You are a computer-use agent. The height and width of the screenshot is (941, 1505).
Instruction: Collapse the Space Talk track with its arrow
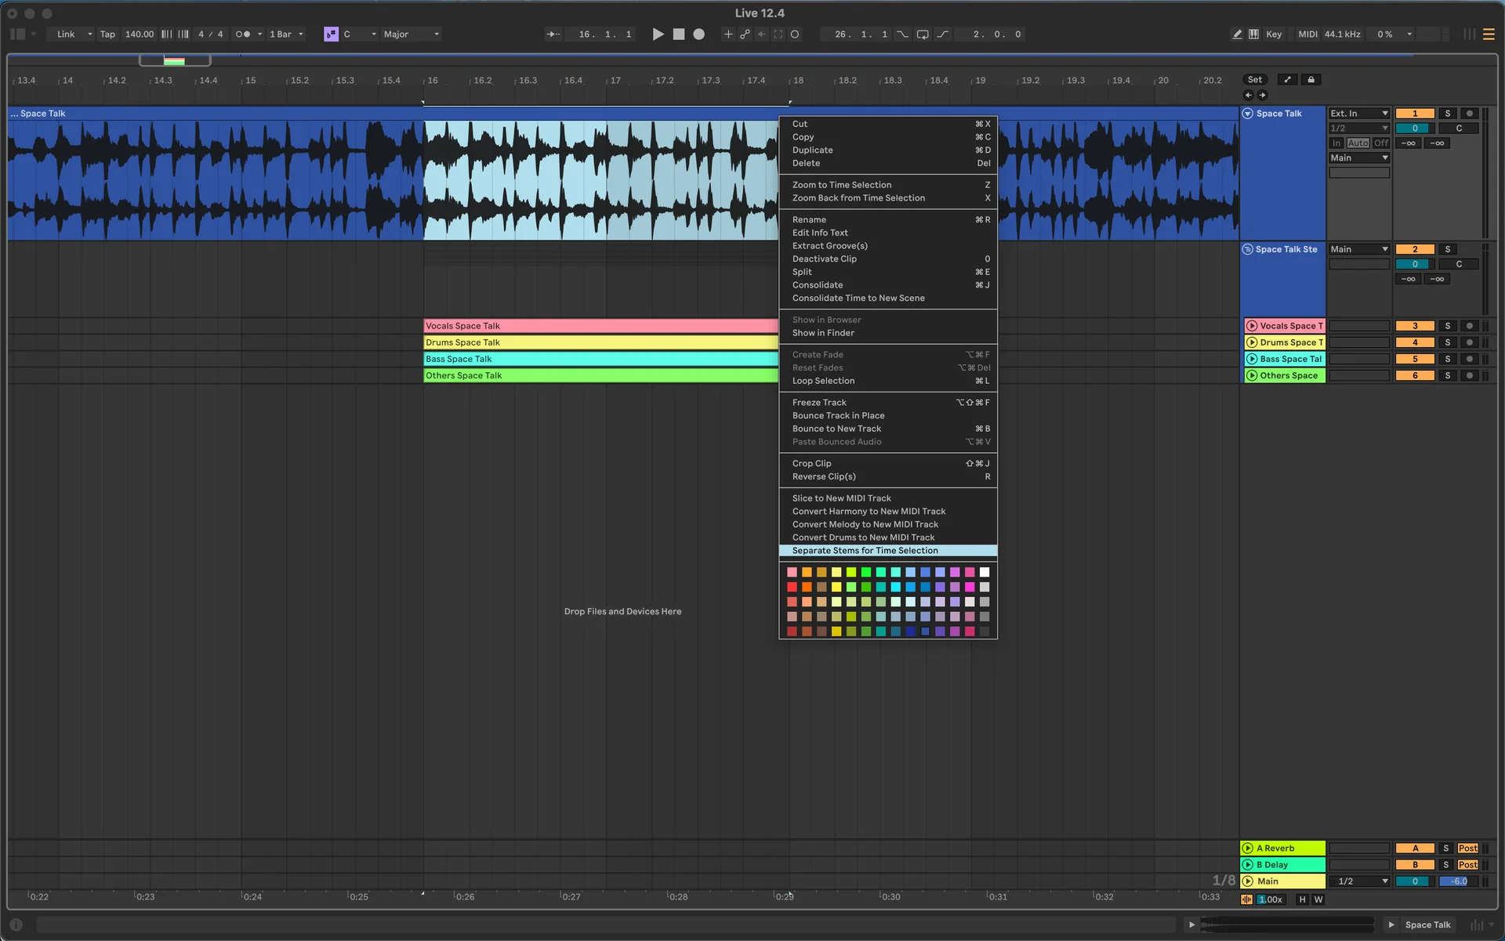[1248, 114]
